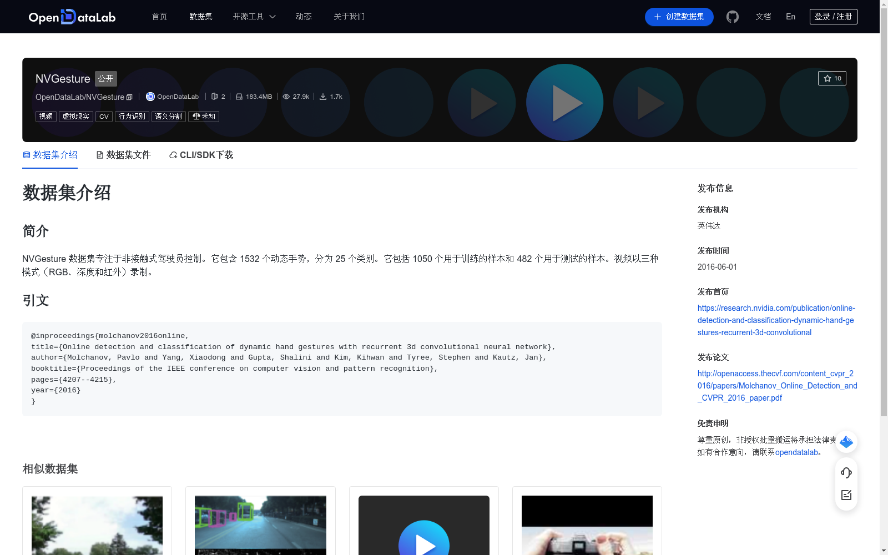Open the openaccess.thecvf.com paper link
Screen dimensions: 888x555
(x=777, y=386)
